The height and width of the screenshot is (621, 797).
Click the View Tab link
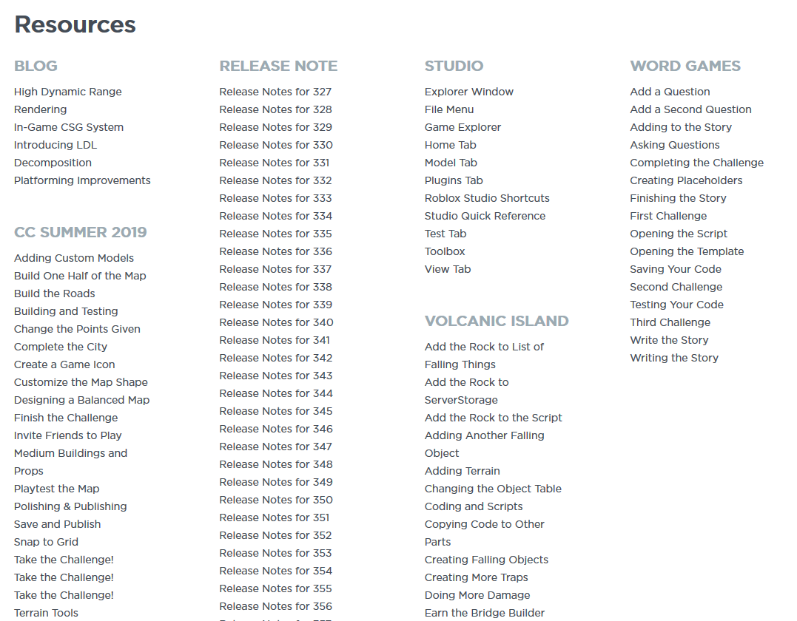[448, 269]
